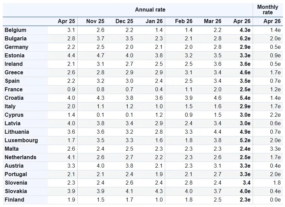Click France's 0.4 value under Jan 26
This screenshot has height=207, width=285.
tap(159, 90)
